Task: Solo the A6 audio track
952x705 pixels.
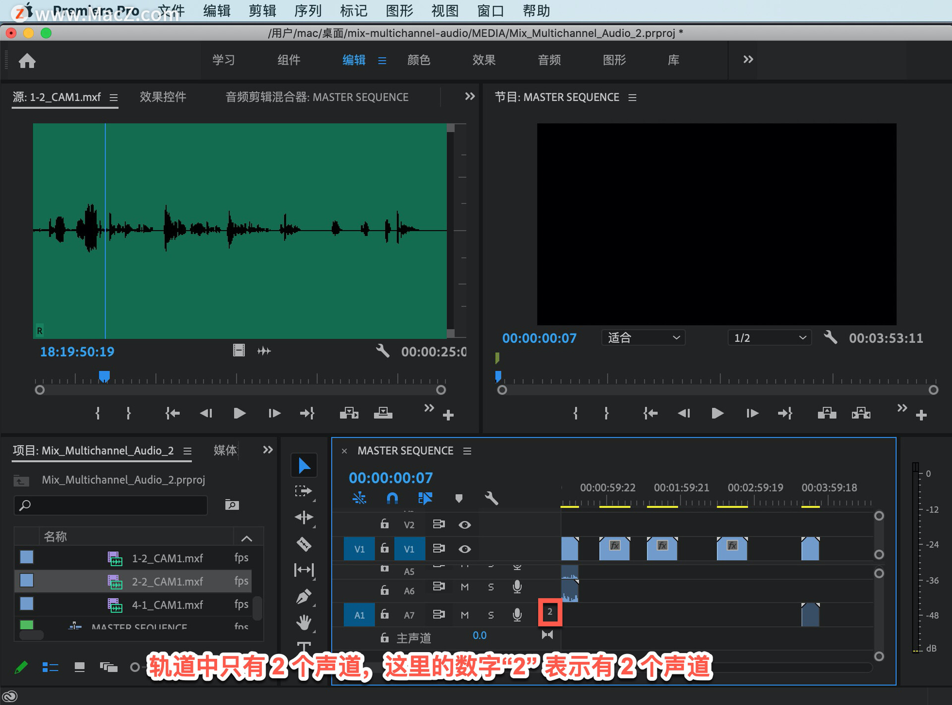Action: point(491,587)
